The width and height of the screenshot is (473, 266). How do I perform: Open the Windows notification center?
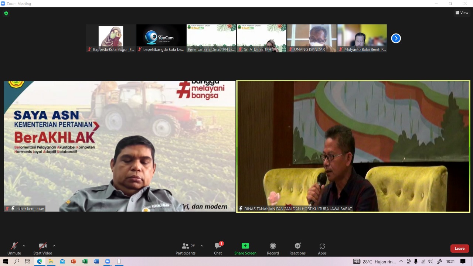click(x=463, y=262)
